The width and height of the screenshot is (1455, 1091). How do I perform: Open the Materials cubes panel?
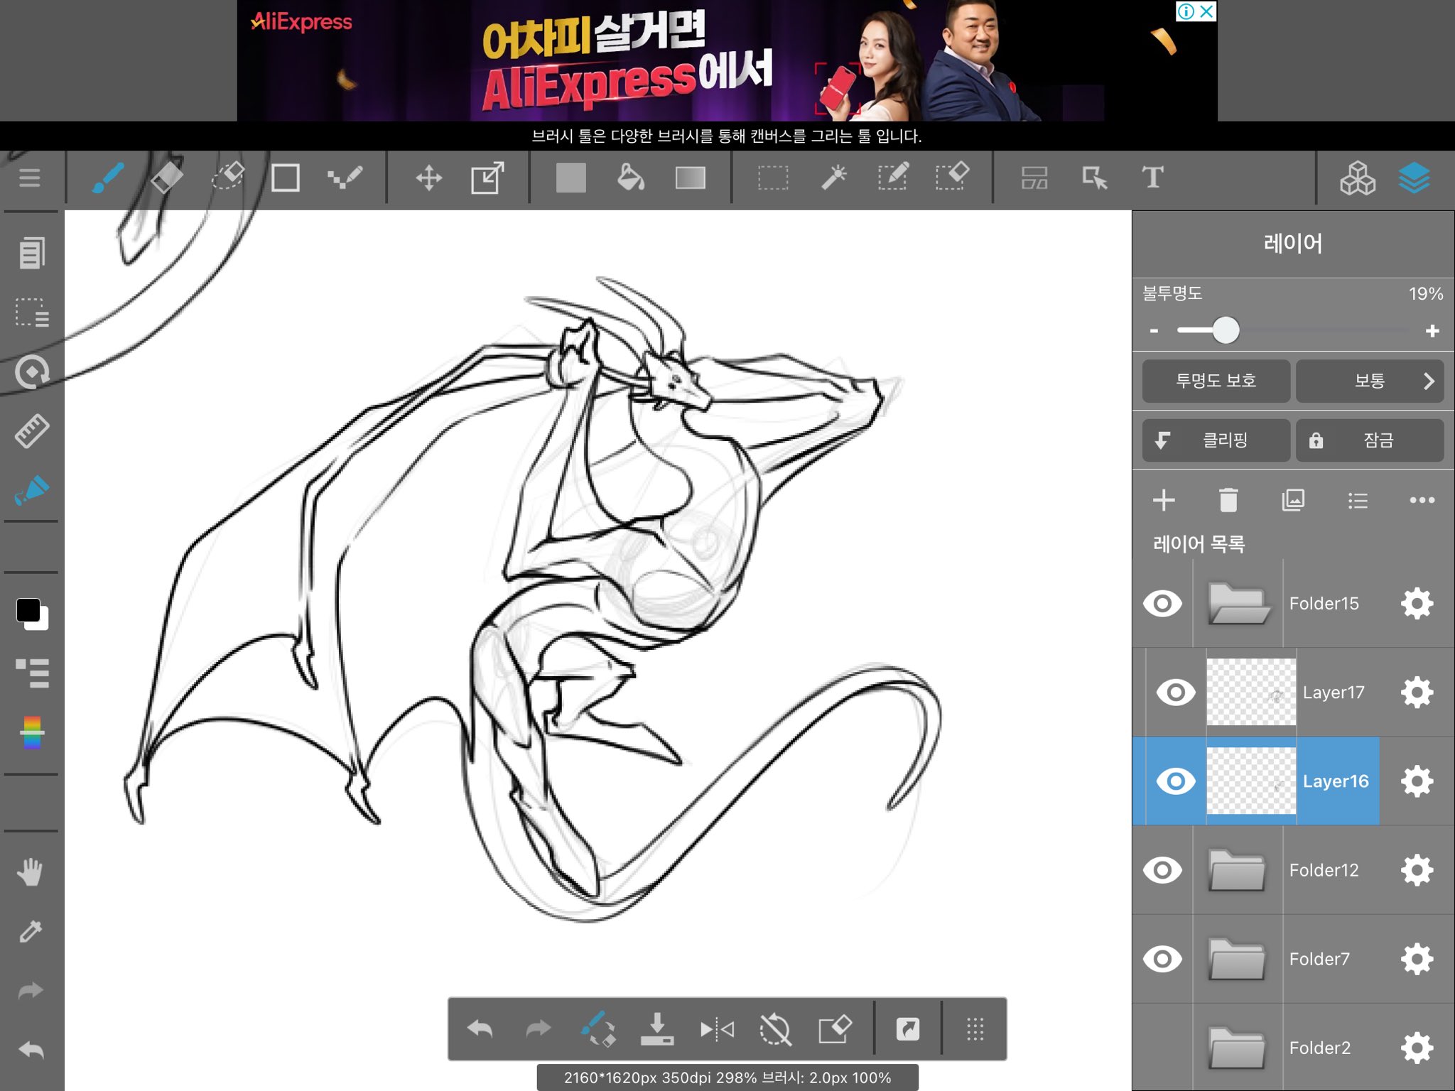point(1357,178)
